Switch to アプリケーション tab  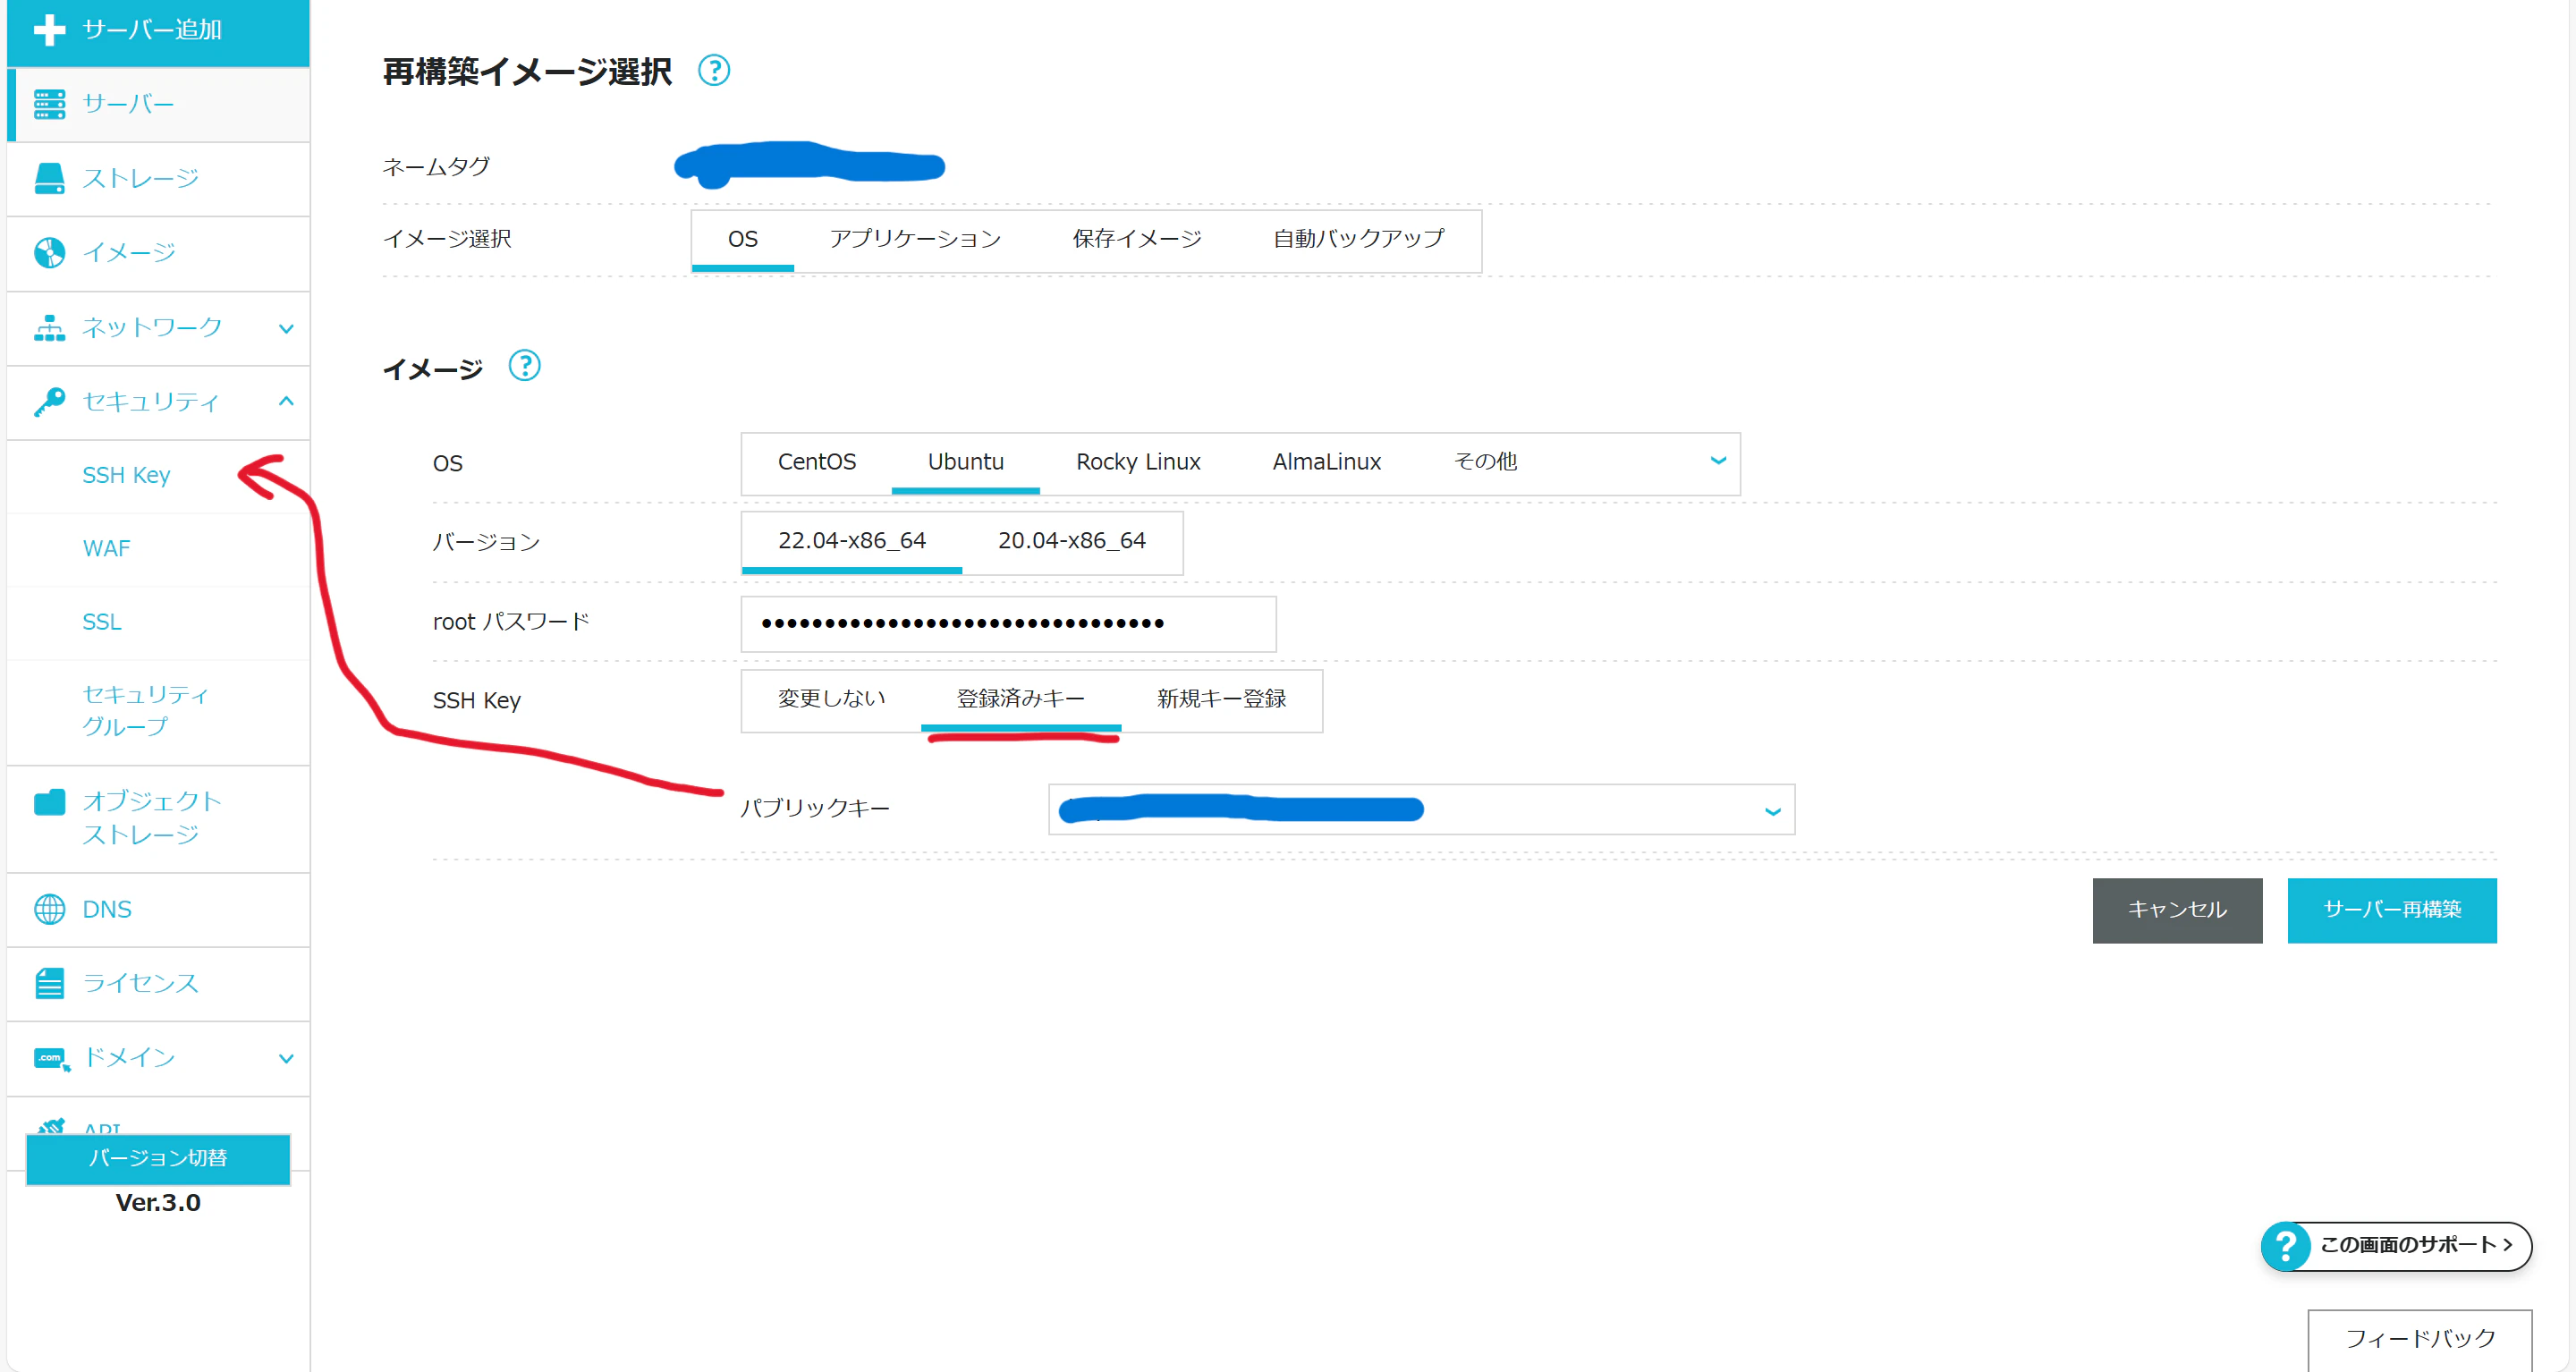pos(915,240)
